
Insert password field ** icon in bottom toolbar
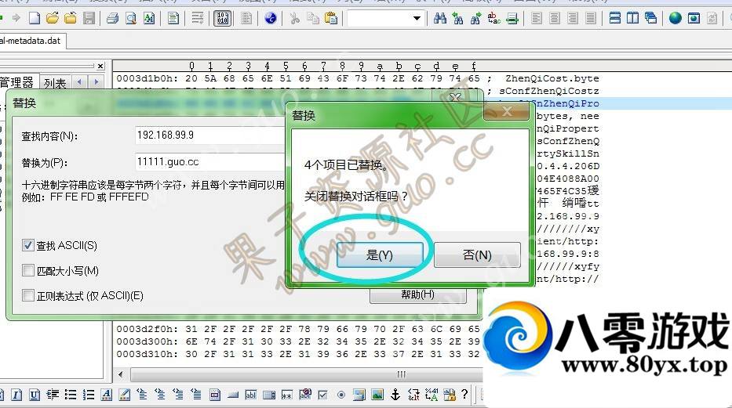click(x=286, y=395)
